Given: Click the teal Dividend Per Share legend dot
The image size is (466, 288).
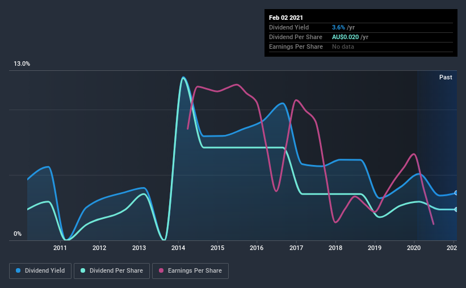Looking at the screenshot, I should click(x=83, y=270).
